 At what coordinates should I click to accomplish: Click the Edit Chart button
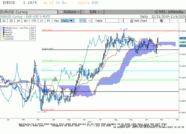coord(138,21)
